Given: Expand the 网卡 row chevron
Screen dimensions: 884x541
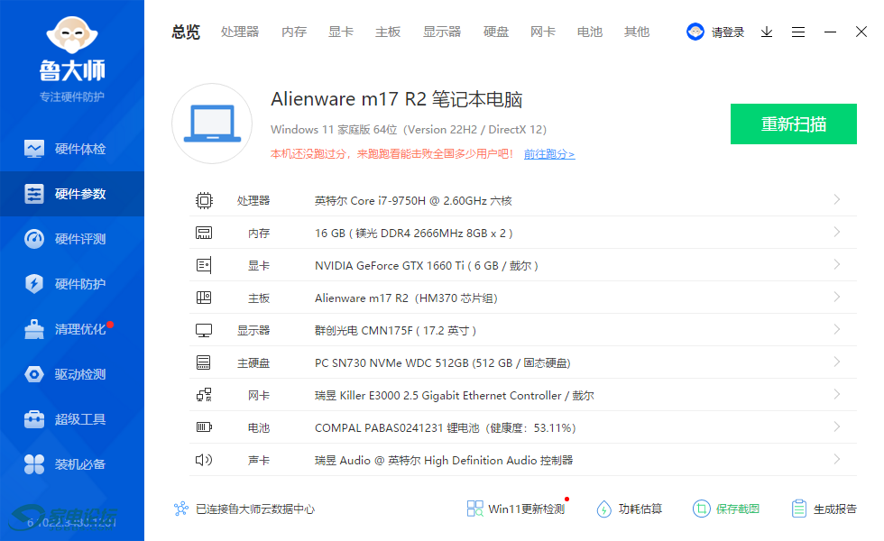Looking at the screenshot, I should [x=837, y=395].
